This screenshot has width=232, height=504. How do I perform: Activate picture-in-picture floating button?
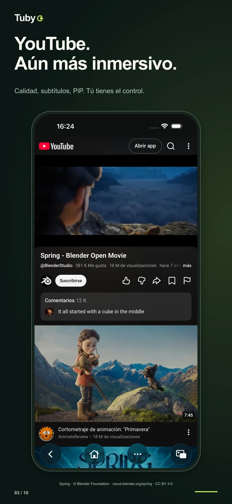pos(181,454)
